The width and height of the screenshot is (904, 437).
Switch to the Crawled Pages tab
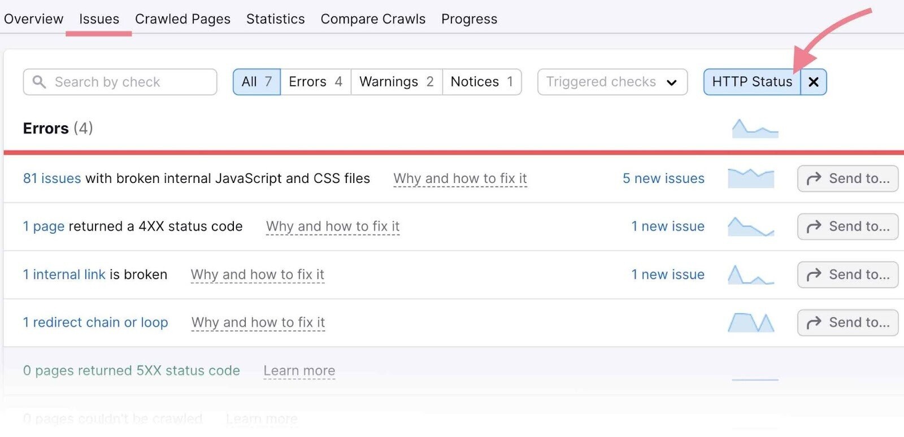click(182, 19)
